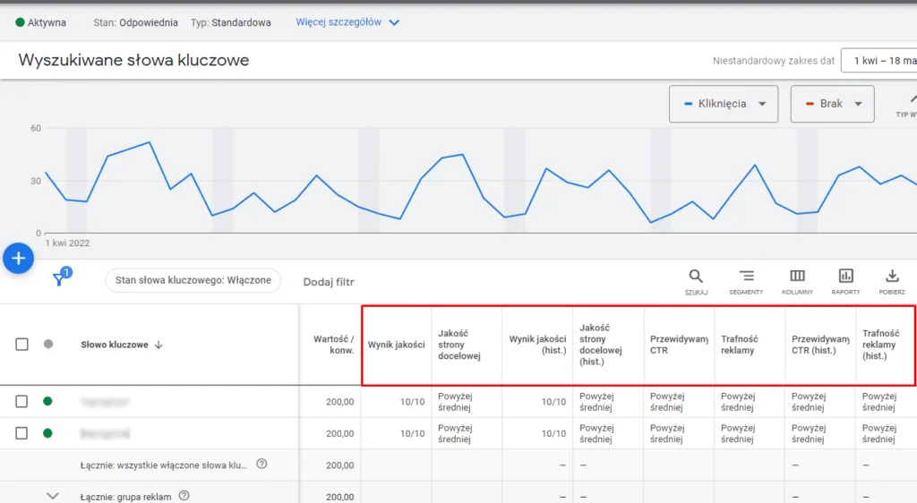The height and width of the screenshot is (503, 917).
Task: Open the Brak metric dropdown
Action: 832,104
